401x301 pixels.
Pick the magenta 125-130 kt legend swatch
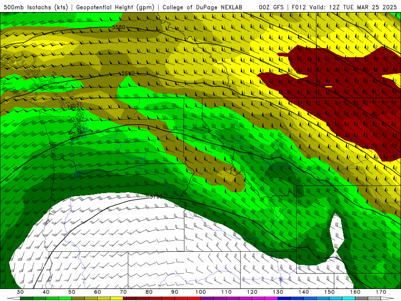(x=271, y=298)
